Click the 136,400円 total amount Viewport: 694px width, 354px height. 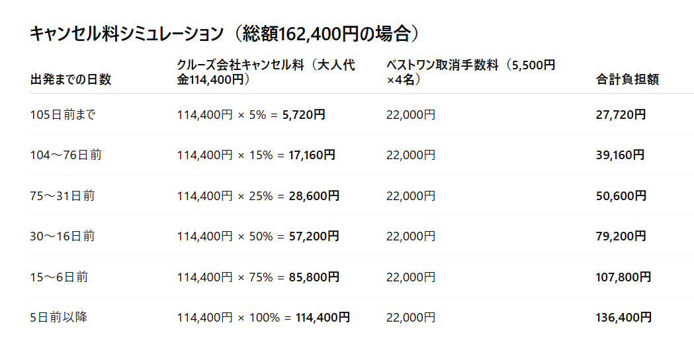pyautogui.click(x=623, y=317)
